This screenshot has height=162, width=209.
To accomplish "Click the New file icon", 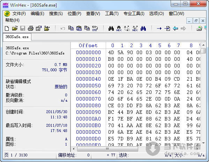I will [x=7, y=28].
